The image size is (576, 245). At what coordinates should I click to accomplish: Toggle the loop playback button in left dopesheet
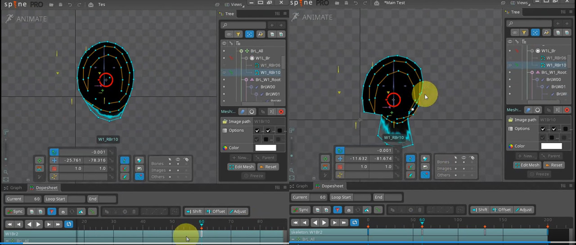click(x=69, y=224)
